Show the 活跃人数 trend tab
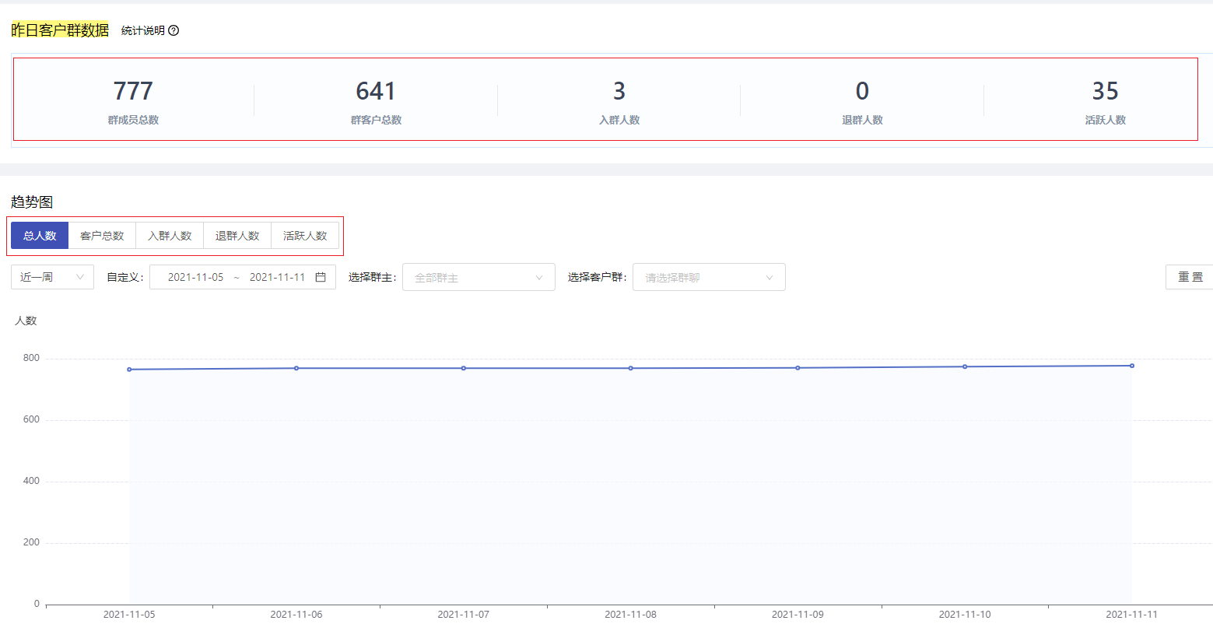 (305, 236)
